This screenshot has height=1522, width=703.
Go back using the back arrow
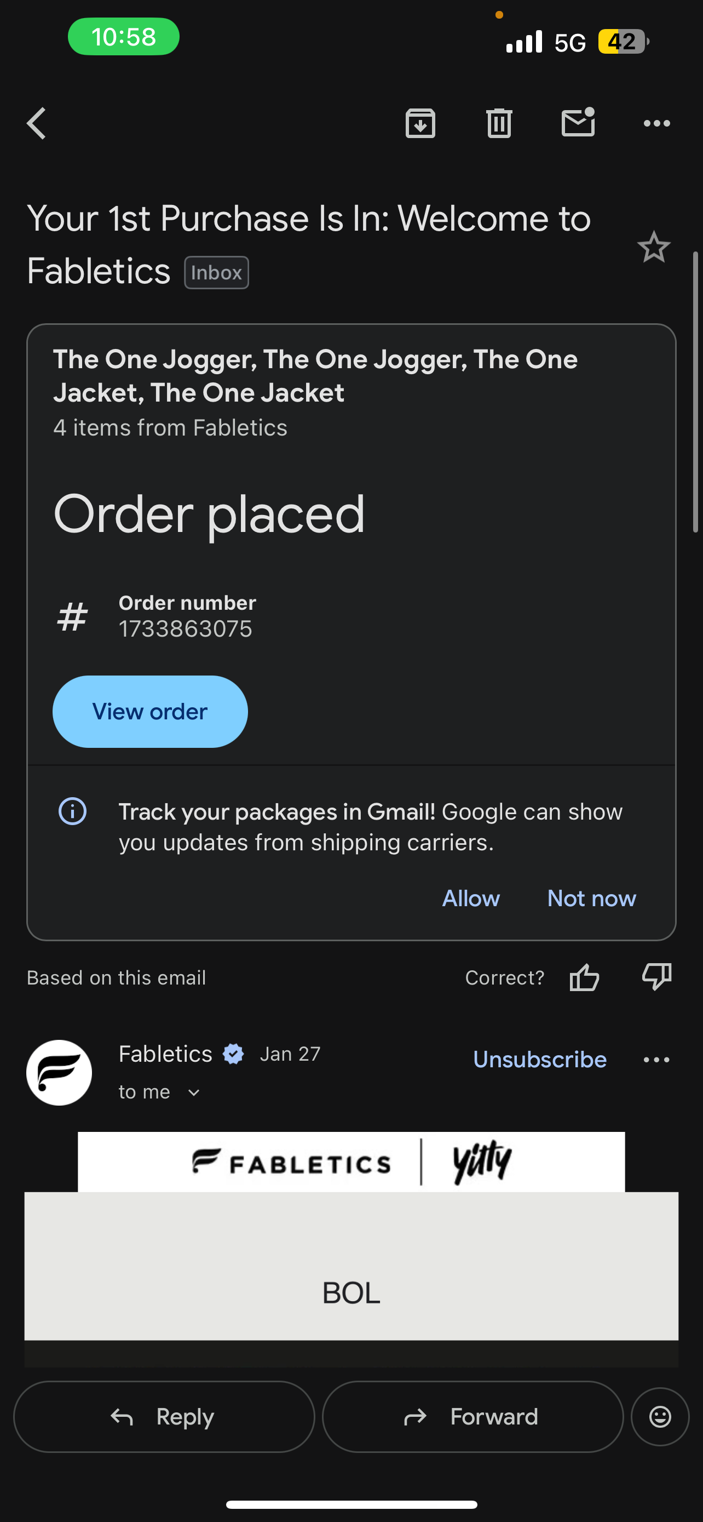pyautogui.click(x=37, y=123)
